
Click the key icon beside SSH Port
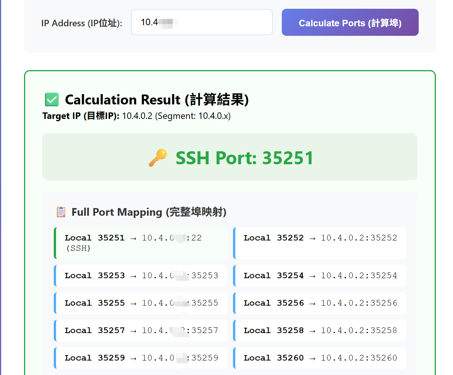157,158
